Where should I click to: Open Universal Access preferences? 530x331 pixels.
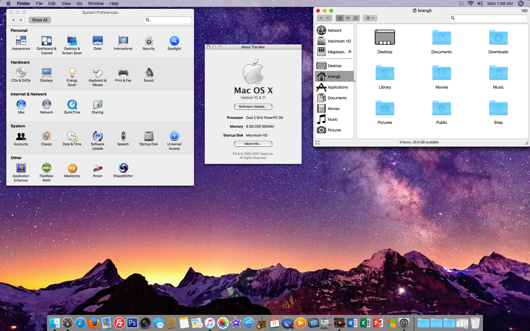point(174,141)
